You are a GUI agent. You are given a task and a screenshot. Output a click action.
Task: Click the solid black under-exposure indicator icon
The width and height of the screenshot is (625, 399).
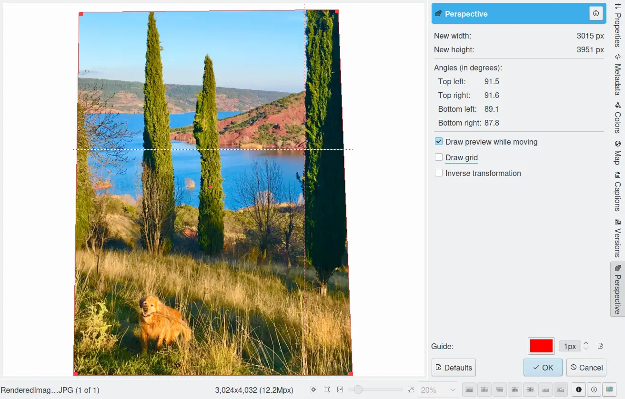(579, 390)
